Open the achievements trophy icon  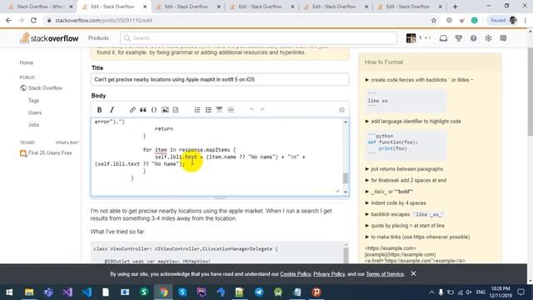[x=459, y=38]
